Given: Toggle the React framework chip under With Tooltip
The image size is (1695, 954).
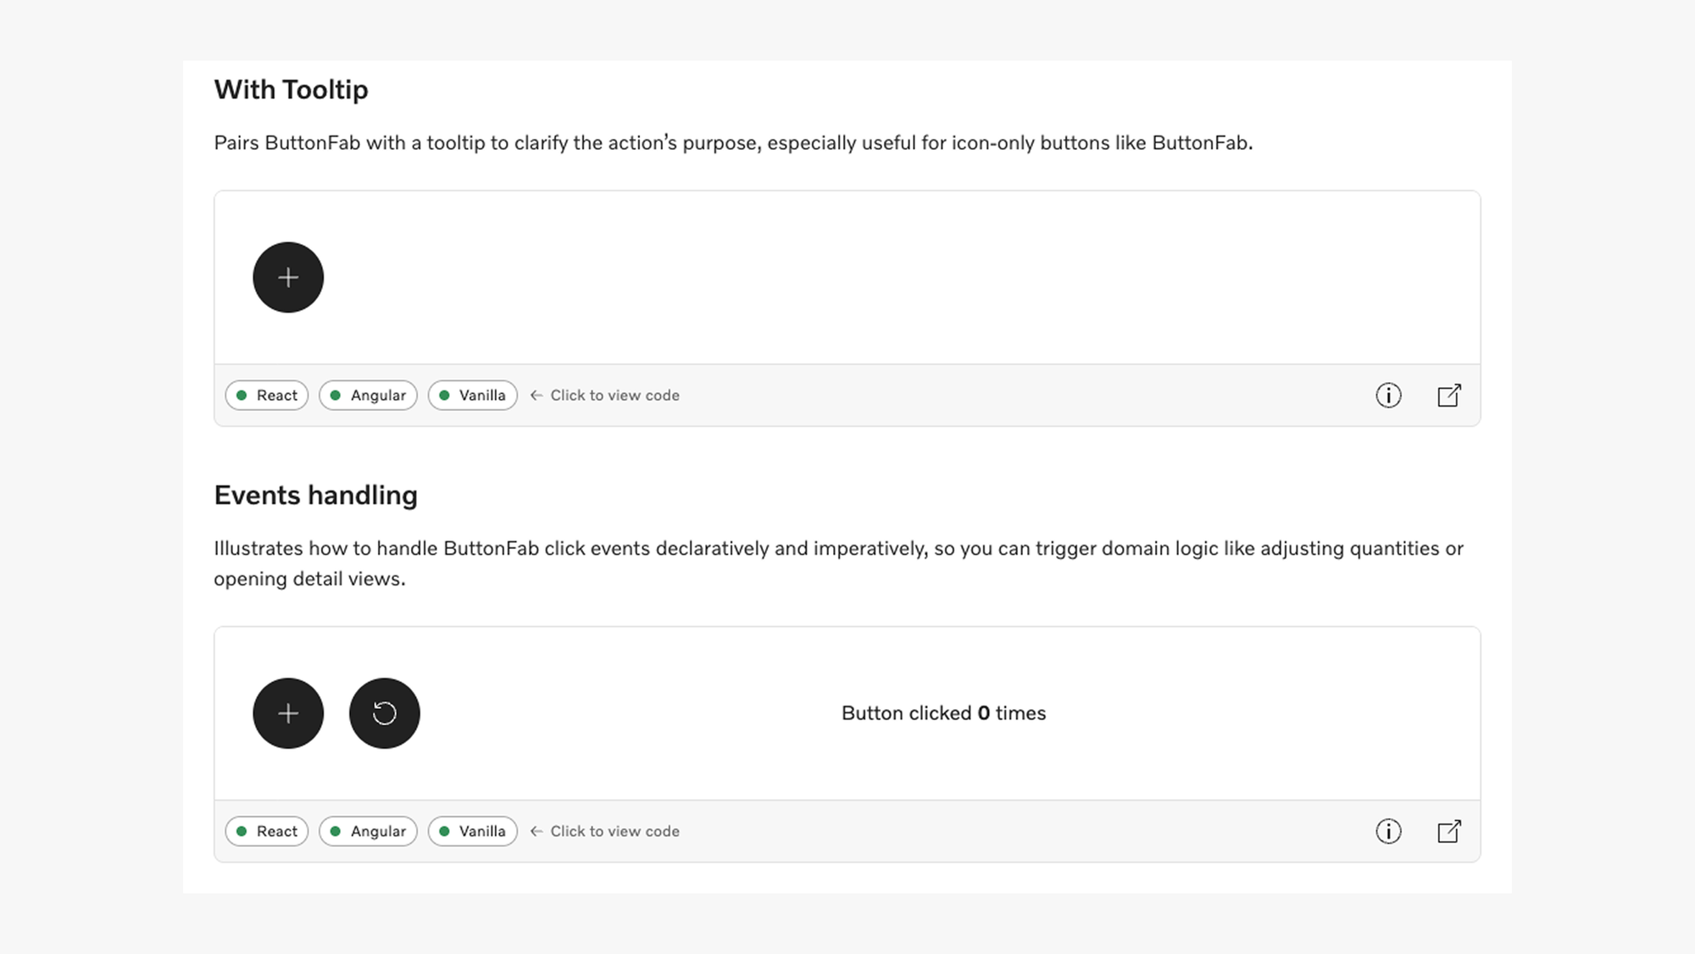Looking at the screenshot, I should (266, 395).
